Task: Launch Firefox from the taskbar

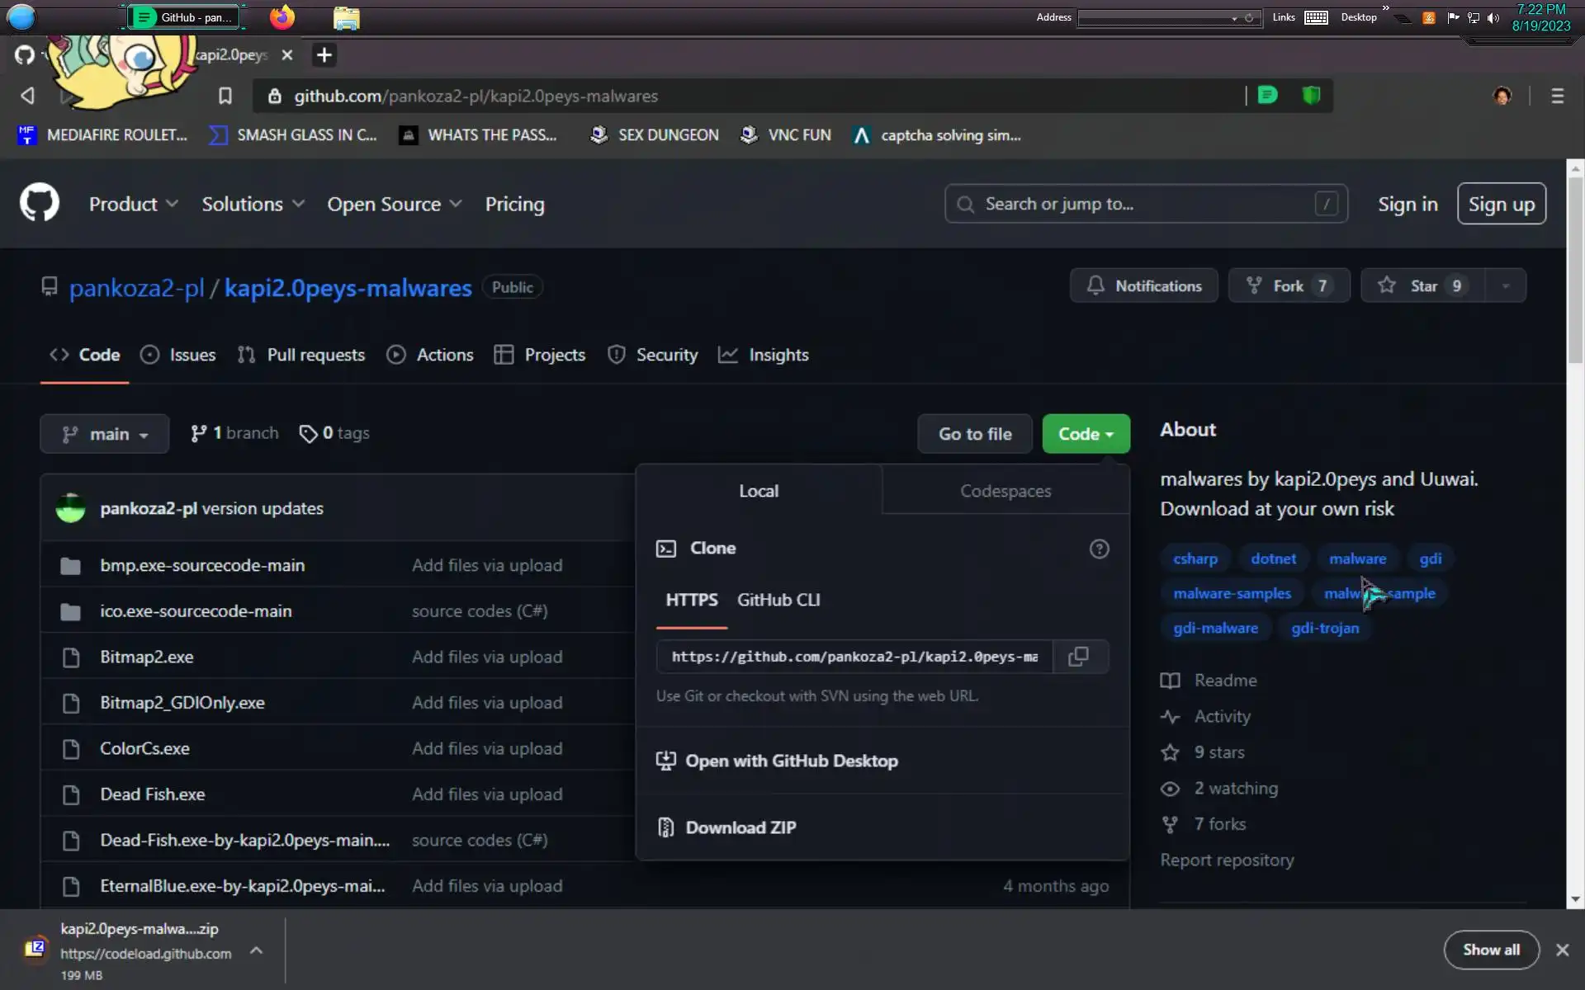Action: tap(282, 17)
